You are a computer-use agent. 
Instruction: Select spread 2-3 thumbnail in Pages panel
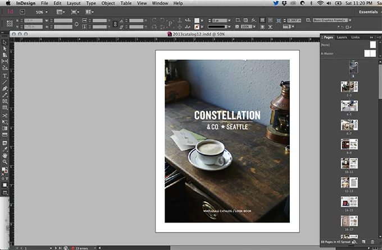tap(349, 86)
